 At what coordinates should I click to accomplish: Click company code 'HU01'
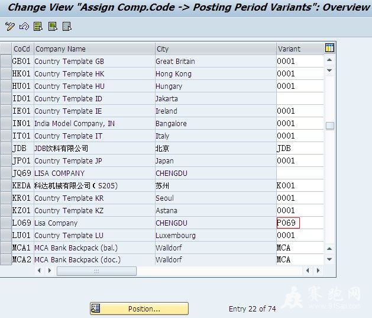pos(21,86)
